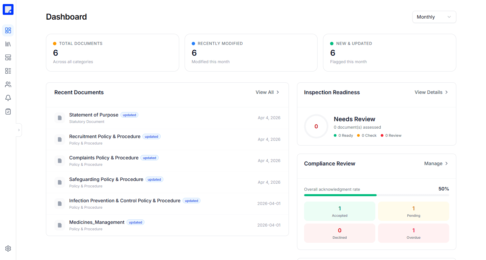
Task: Click the Recruitment Policy file icon
Action: click(60, 139)
